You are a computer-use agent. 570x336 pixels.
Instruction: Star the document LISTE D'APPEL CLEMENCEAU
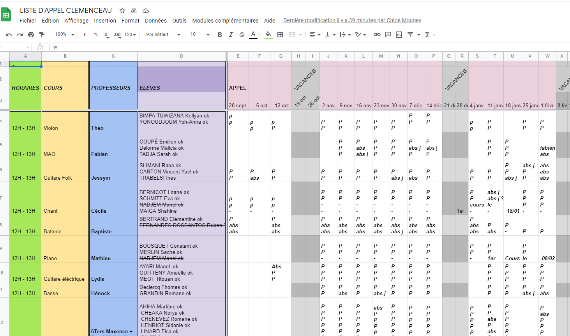pos(122,10)
